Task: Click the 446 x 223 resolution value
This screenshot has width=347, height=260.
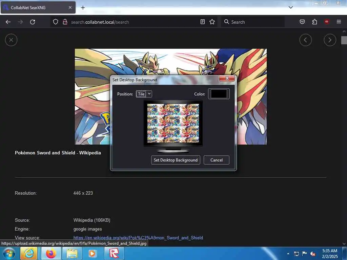Action: (83, 193)
